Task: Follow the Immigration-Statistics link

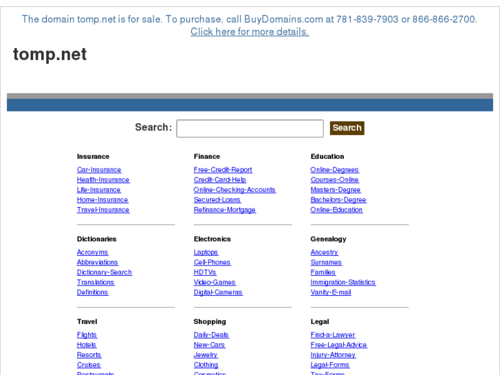Action: (x=343, y=282)
